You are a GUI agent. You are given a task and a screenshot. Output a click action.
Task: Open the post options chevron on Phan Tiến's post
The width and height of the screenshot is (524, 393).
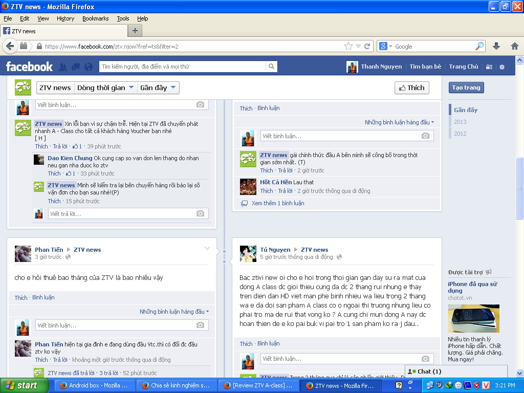(207, 248)
